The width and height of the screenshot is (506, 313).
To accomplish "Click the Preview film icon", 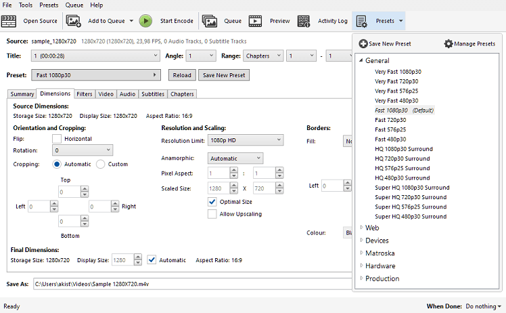I will [x=255, y=21].
